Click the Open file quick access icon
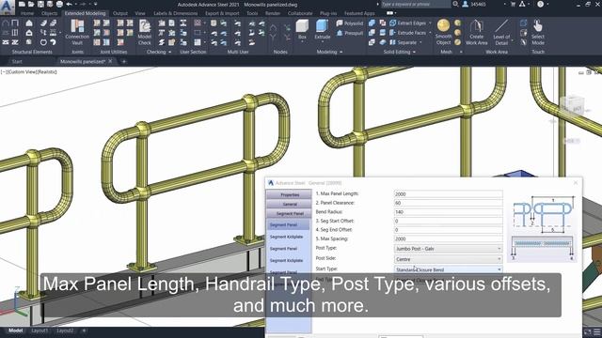This screenshot has height=338, width=602. click(31, 5)
